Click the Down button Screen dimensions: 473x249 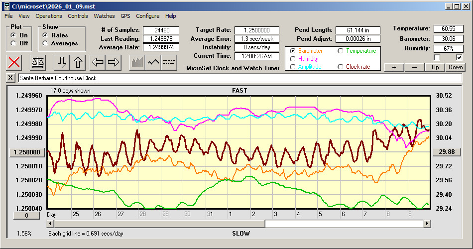pyautogui.click(x=455, y=67)
